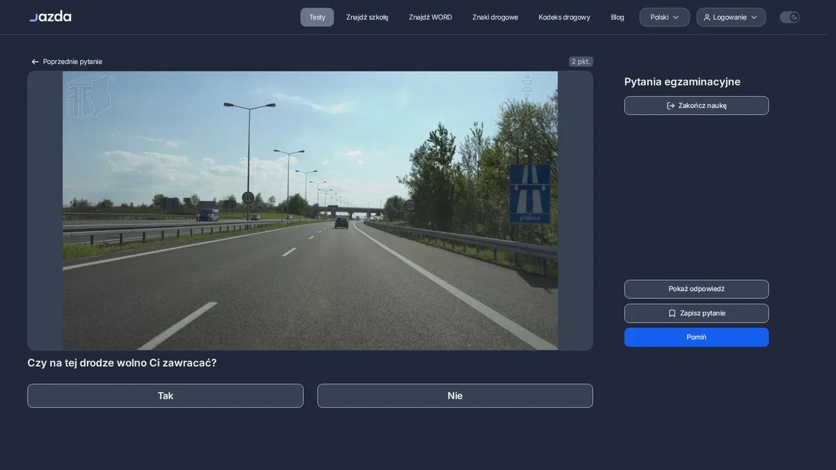Skip question with Pomiń button

coord(697,337)
